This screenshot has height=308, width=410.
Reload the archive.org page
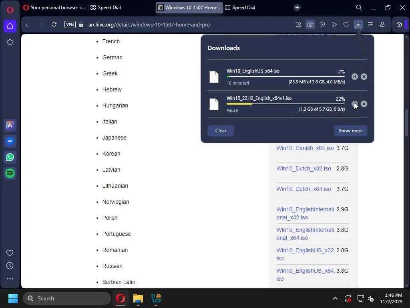tap(54, 24)
